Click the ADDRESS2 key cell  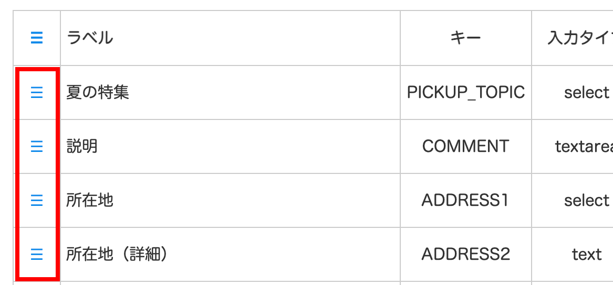coord(466,255)
